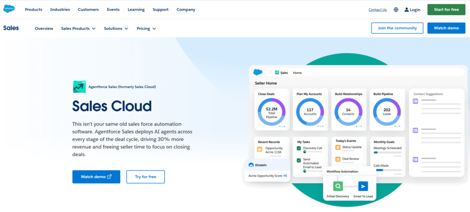Click the avatar under Discovery Call task
Image resolution: width=470 pixels, height=212 pixels.
[x=305, y=152]
